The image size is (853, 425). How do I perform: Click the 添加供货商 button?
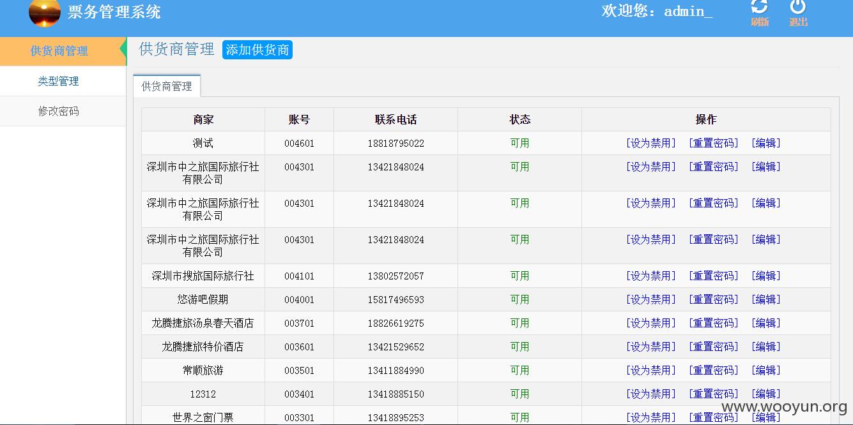pyautogui.click(x=257, y=50)
